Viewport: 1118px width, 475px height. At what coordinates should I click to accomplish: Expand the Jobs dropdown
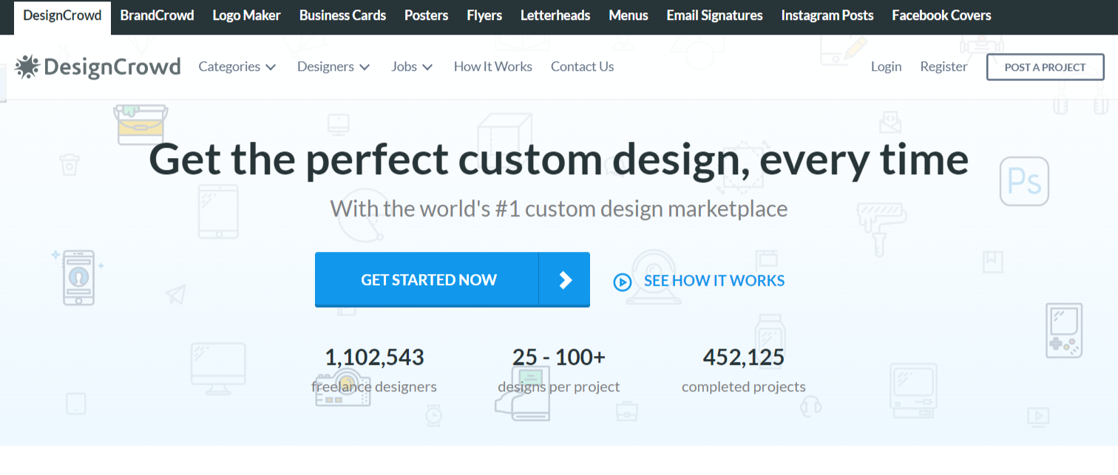tap(411, 66)
